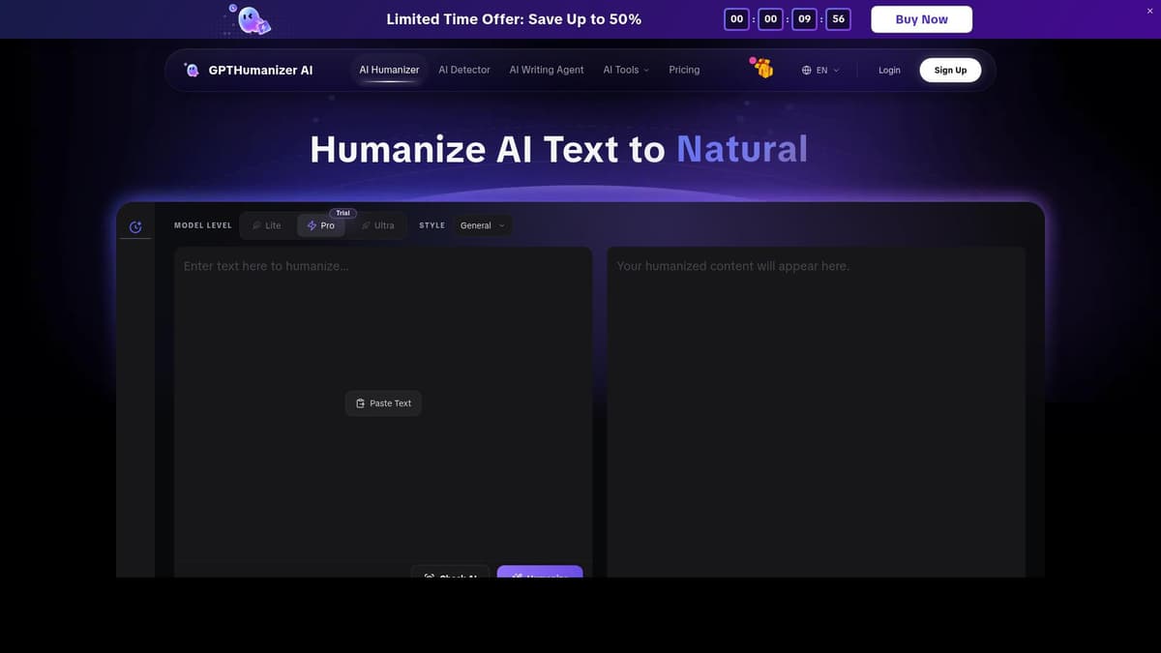Enable the Pro trial model

321,224
